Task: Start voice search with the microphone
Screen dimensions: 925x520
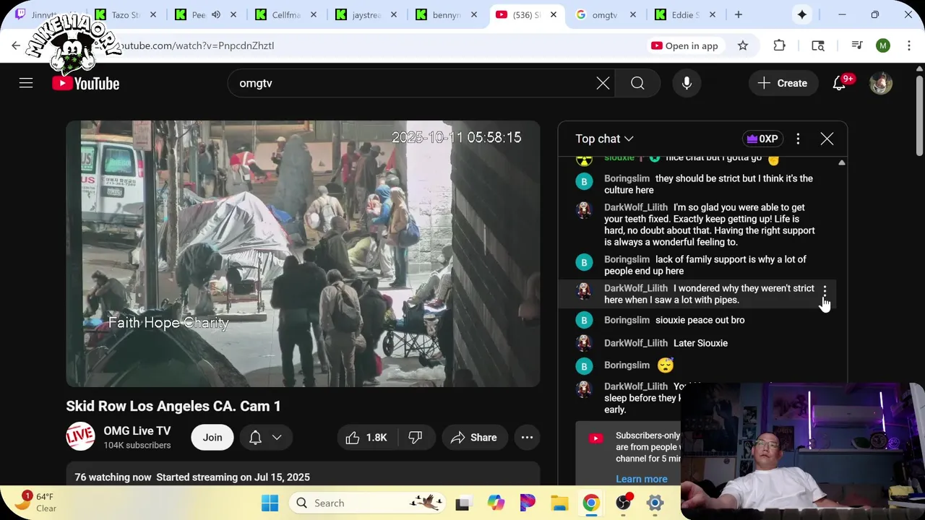Action: (x=687, y=83)
